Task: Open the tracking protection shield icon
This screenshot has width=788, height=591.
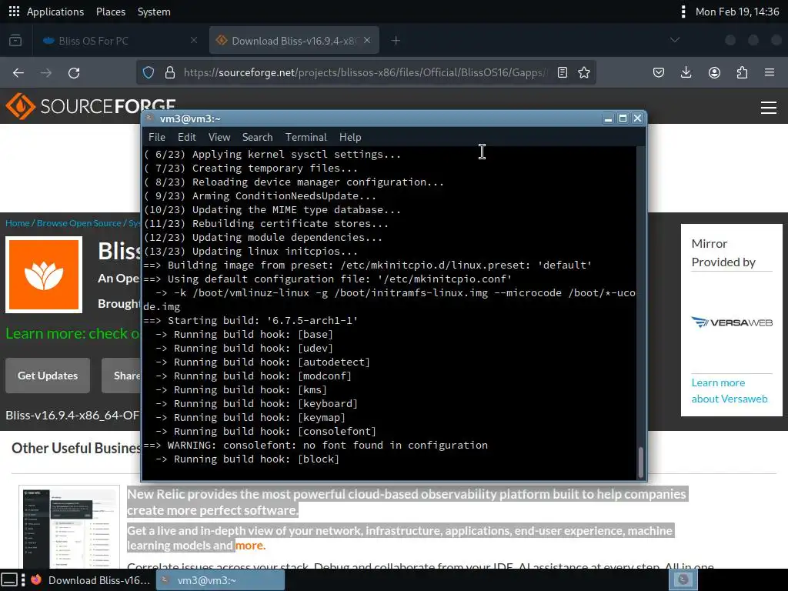Action: pos(149,72)
